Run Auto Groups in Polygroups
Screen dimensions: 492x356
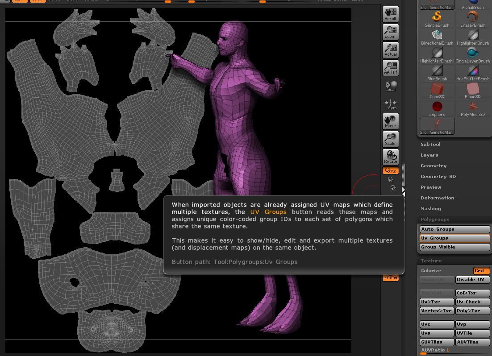click(x=454, y=229)
